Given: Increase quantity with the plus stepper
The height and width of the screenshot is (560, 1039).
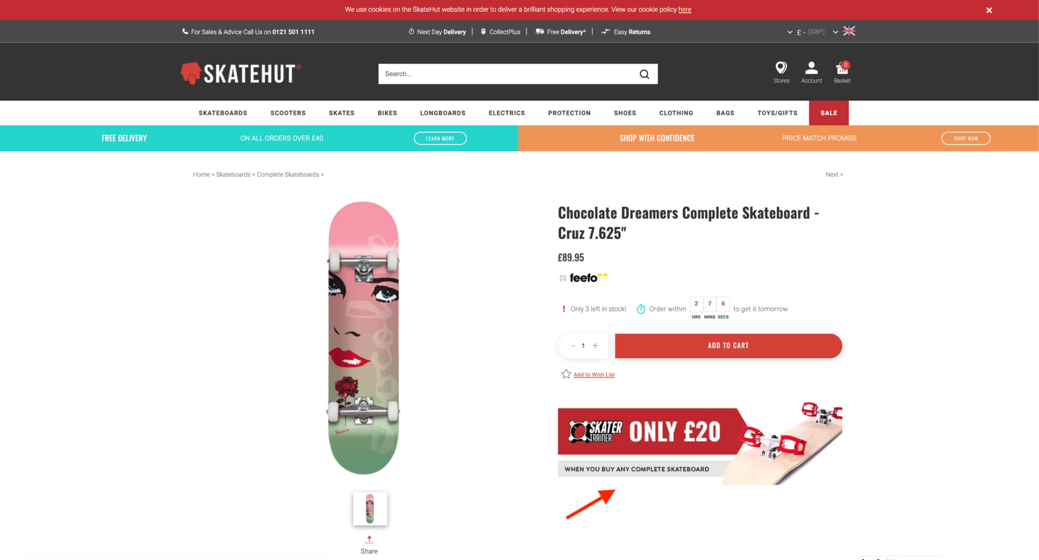Looking at the screenshot, I should pyautogui.click(x=595, y=345).
